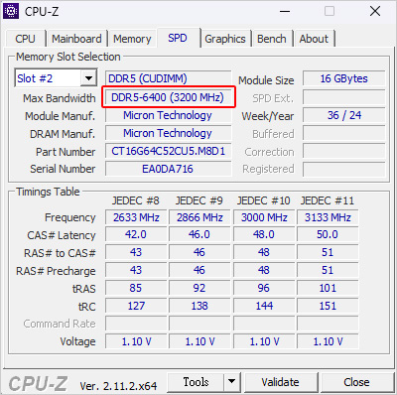Click the empty Correction field
The image size is (397, 395).
(x=344, y=151)
